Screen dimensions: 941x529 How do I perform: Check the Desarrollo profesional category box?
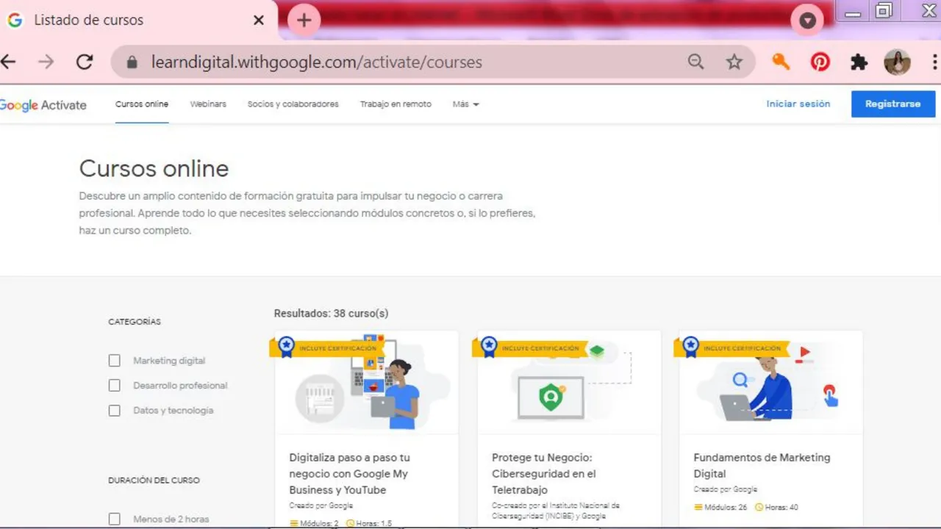tap(114, 386)
